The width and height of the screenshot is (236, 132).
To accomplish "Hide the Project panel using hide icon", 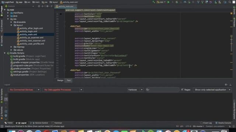I will (x=52, y=6).
